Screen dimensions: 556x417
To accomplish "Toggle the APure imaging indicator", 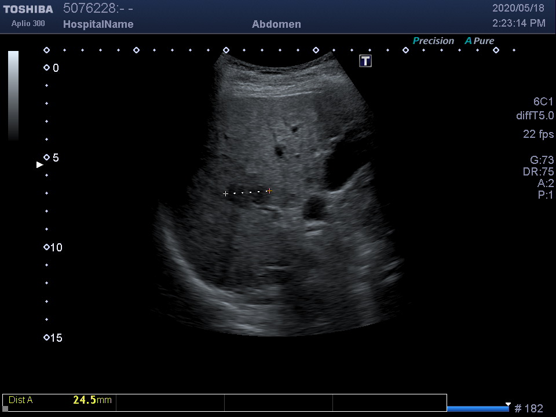I will click(480, 41).
